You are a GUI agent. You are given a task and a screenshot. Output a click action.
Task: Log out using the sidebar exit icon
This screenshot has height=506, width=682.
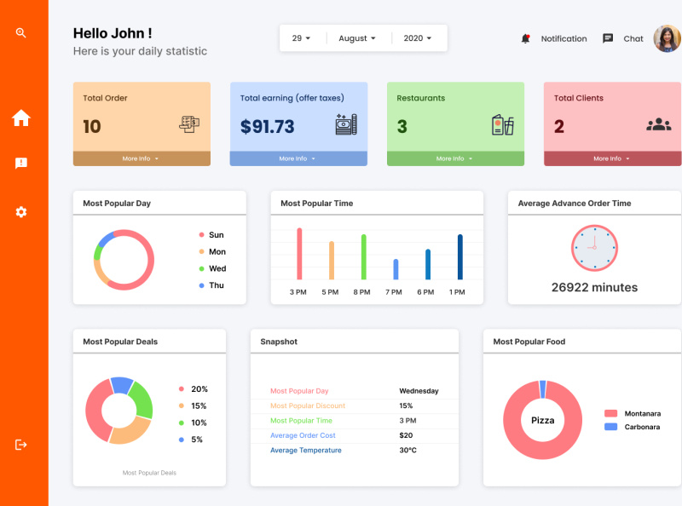[x=20, y=444]
